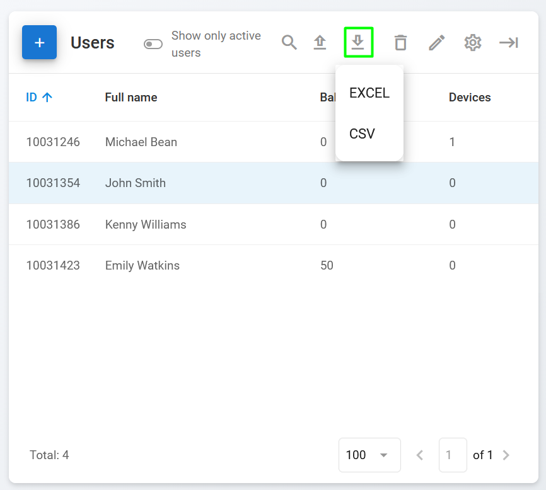Click the upload import icon
The height and width of the screenshot is (490, 546).
[320, 43]
